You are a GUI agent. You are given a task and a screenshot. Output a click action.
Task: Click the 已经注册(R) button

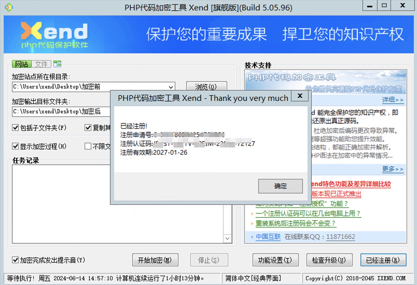tap(383, 260)
